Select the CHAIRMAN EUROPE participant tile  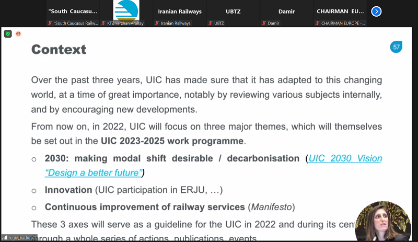[x=341, y=11]
